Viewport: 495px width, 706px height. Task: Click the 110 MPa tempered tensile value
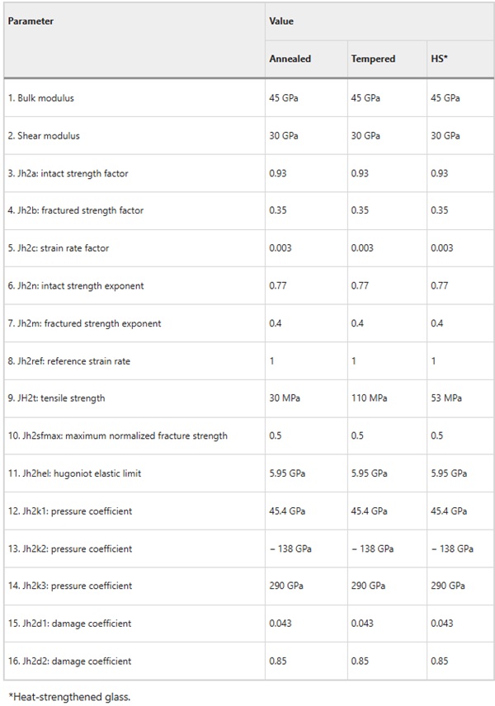coord(369,398)
